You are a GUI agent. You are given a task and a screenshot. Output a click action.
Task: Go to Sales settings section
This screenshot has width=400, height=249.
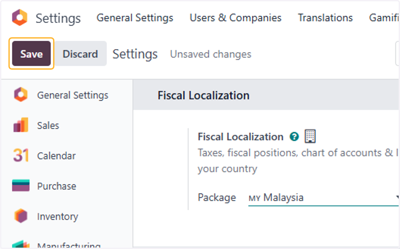48,126
